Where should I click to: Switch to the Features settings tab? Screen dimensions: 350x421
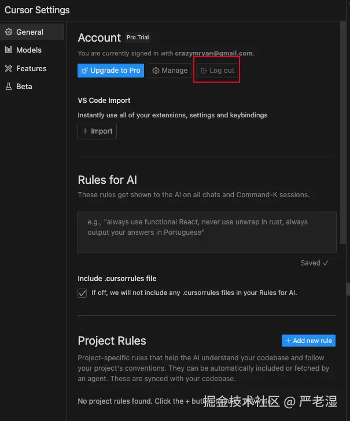[x=31, y=68]
